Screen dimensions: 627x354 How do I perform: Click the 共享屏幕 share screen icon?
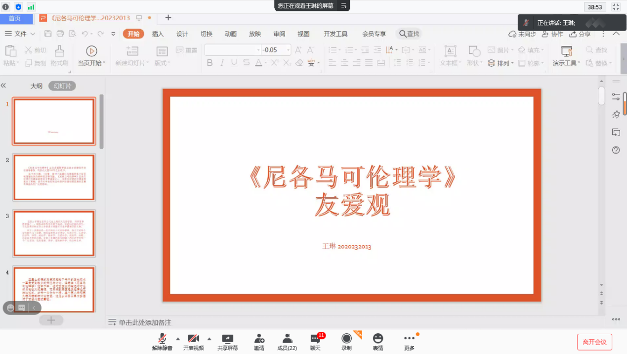point(227,339)
